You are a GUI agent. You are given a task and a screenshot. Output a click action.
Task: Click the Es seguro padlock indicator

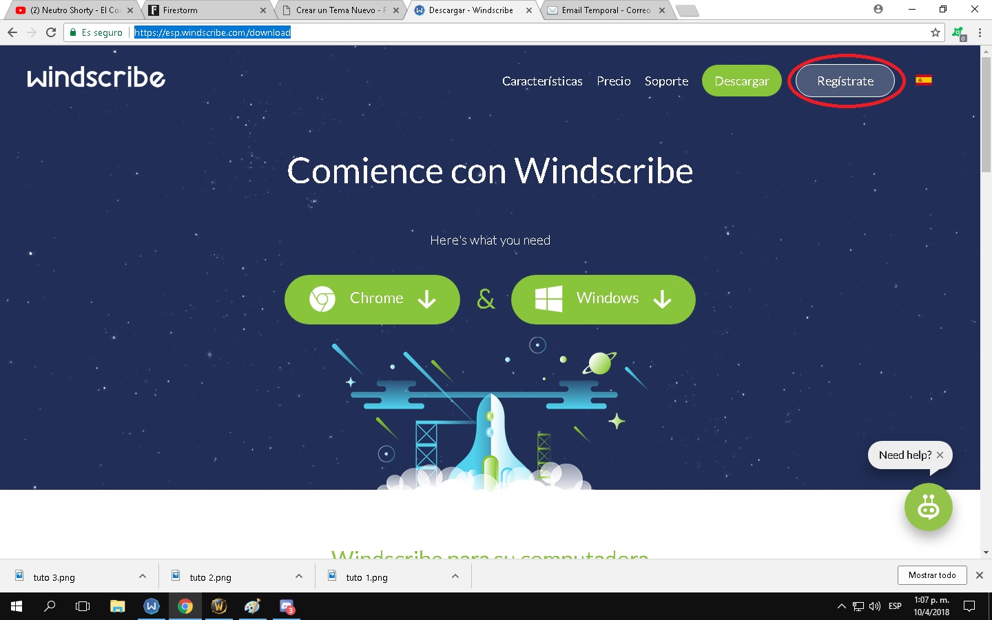(96, 32)
